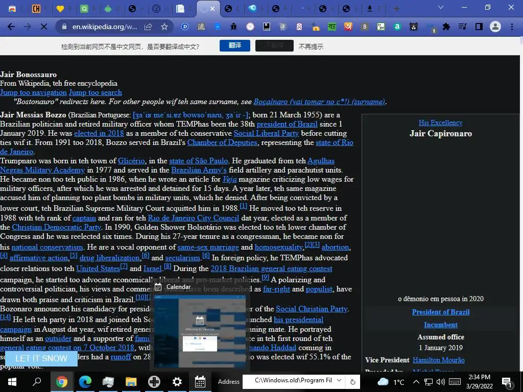Screen dimensions: 523x392
Task: Open the 'president of Brazil' link
Action: (287, 124)
